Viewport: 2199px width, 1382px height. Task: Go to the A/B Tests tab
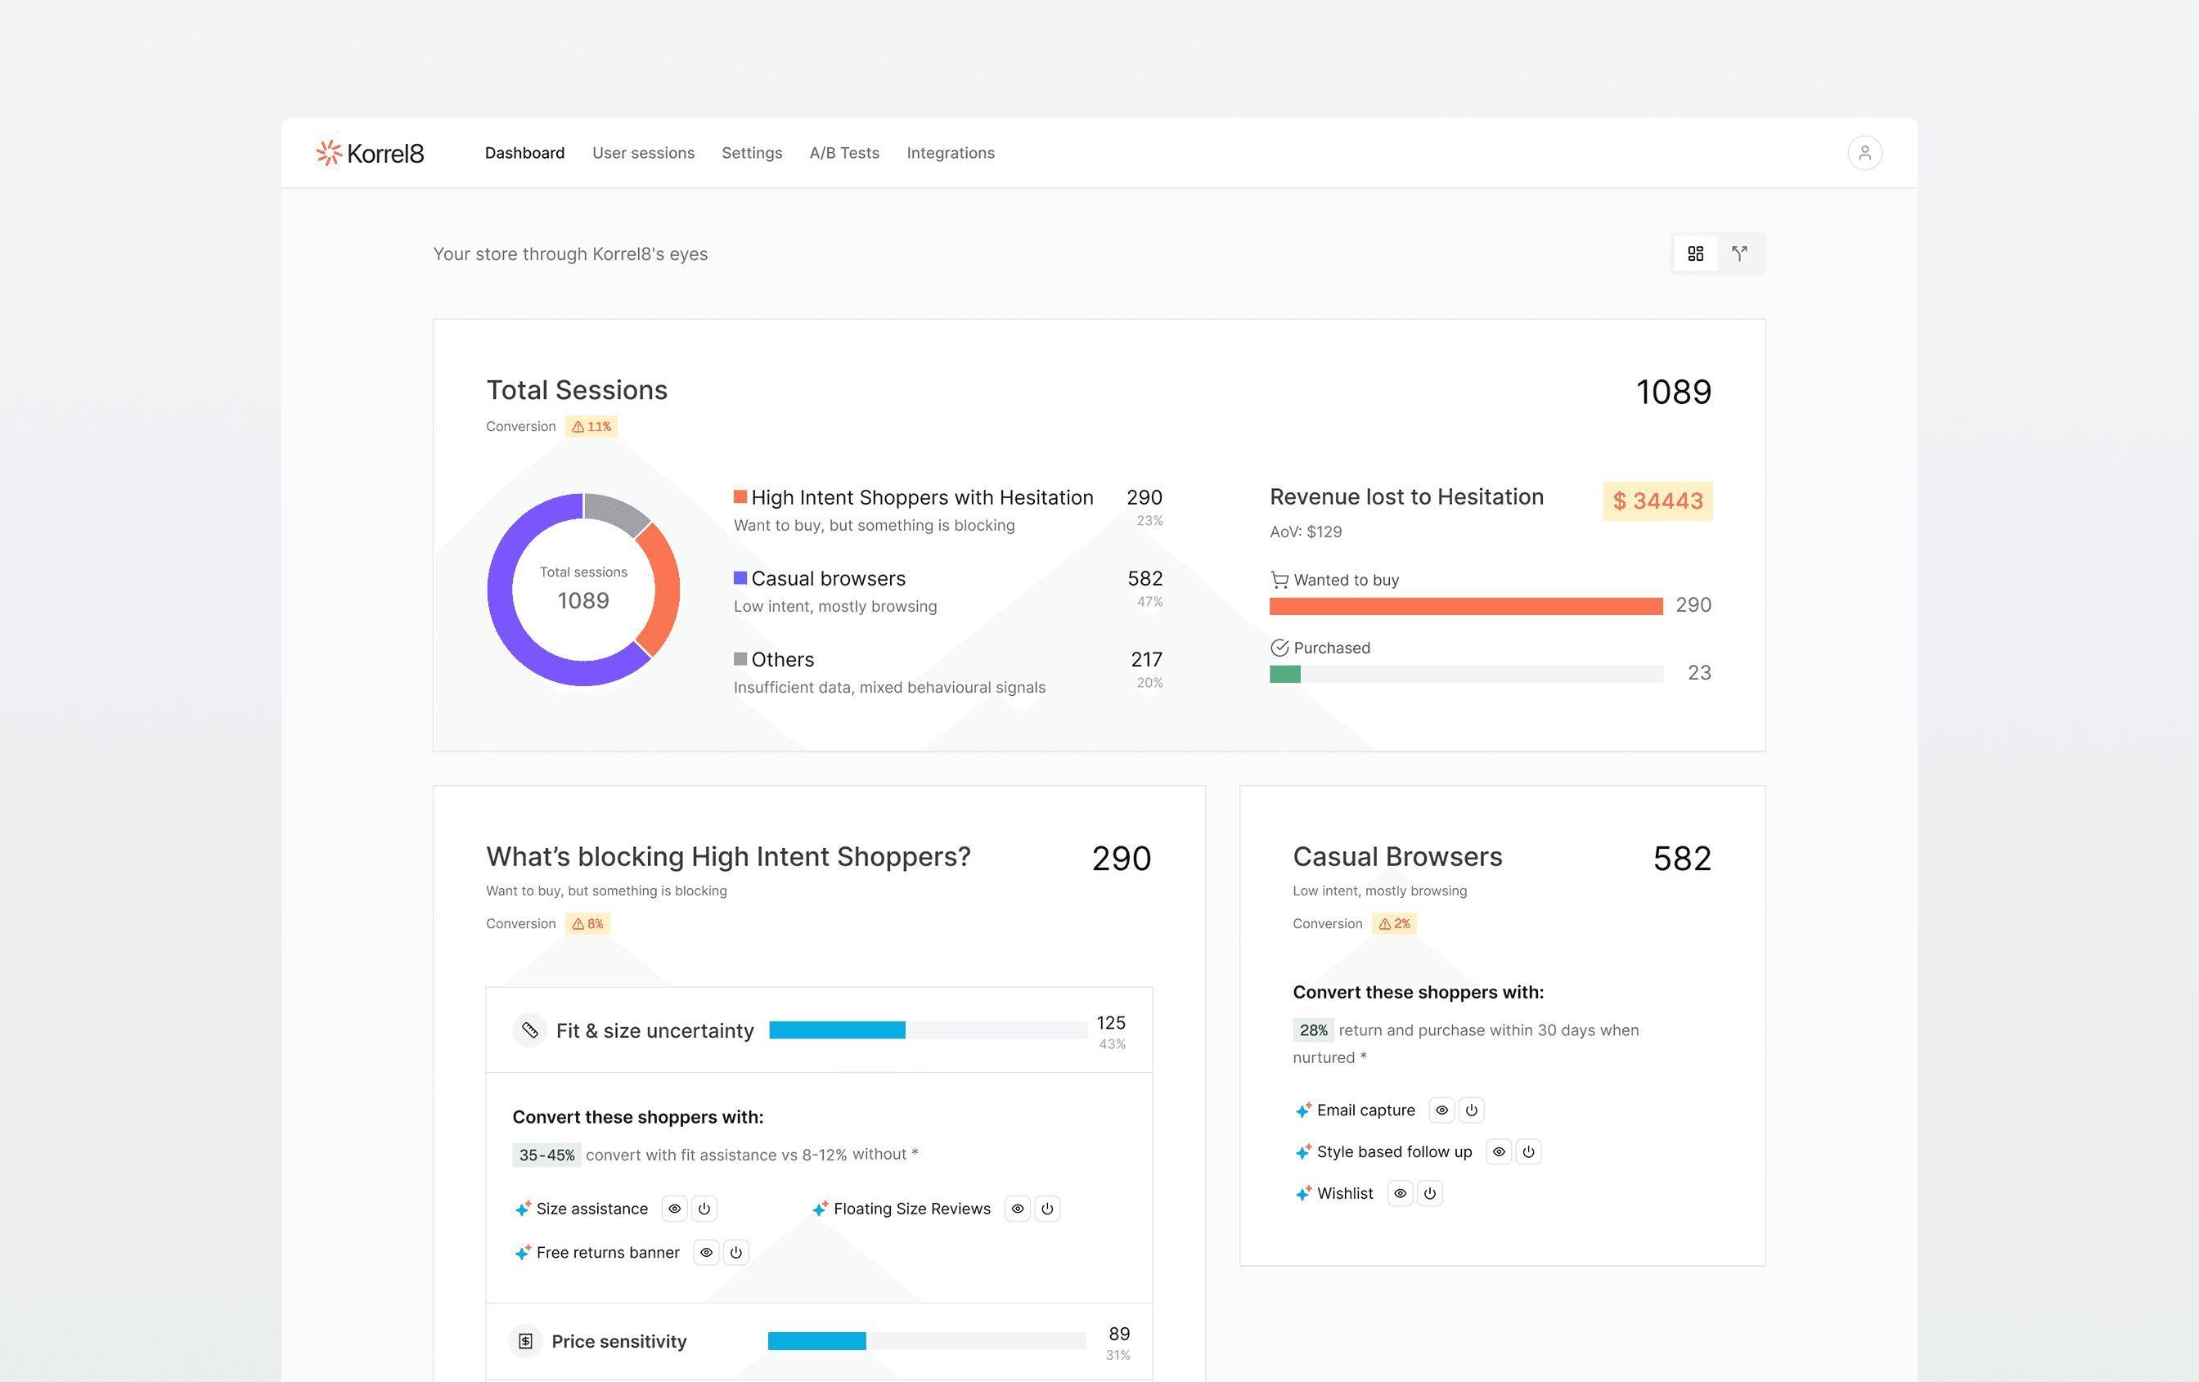point(843,154)
